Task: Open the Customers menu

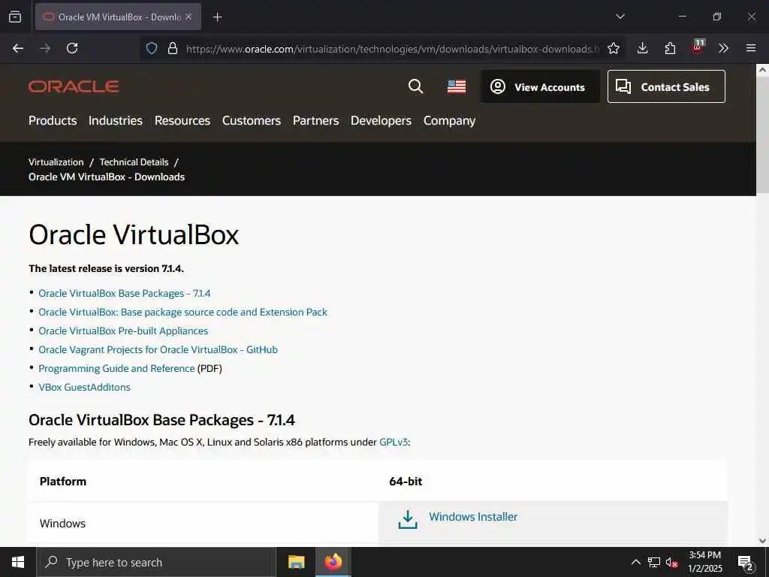Action: 252,121
